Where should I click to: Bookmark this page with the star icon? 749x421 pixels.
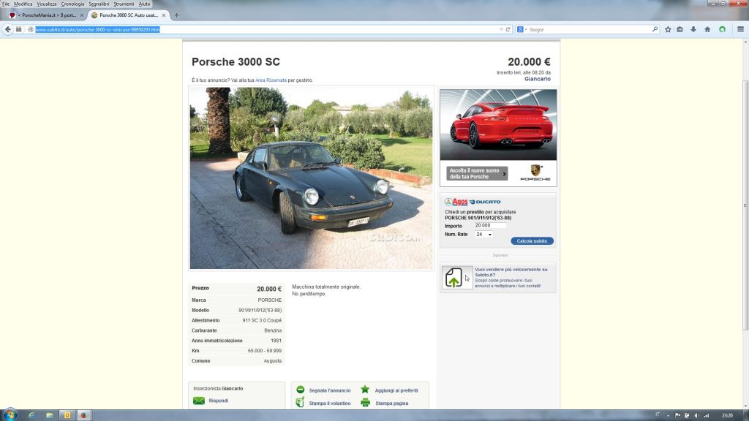pos(668,29)
